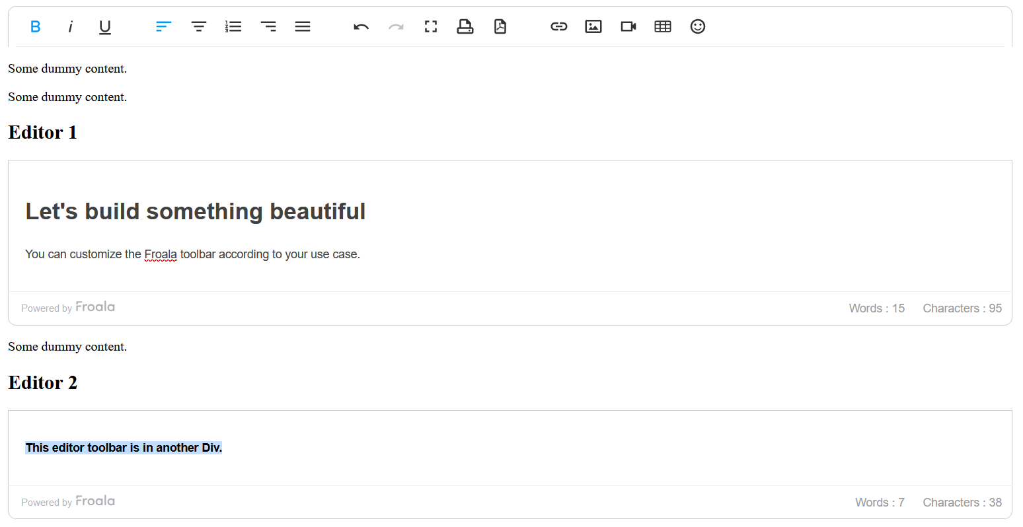The image size is (1023, 527).
Task: Enter fullscreen editing mode
Action: [x=431, y=26]
